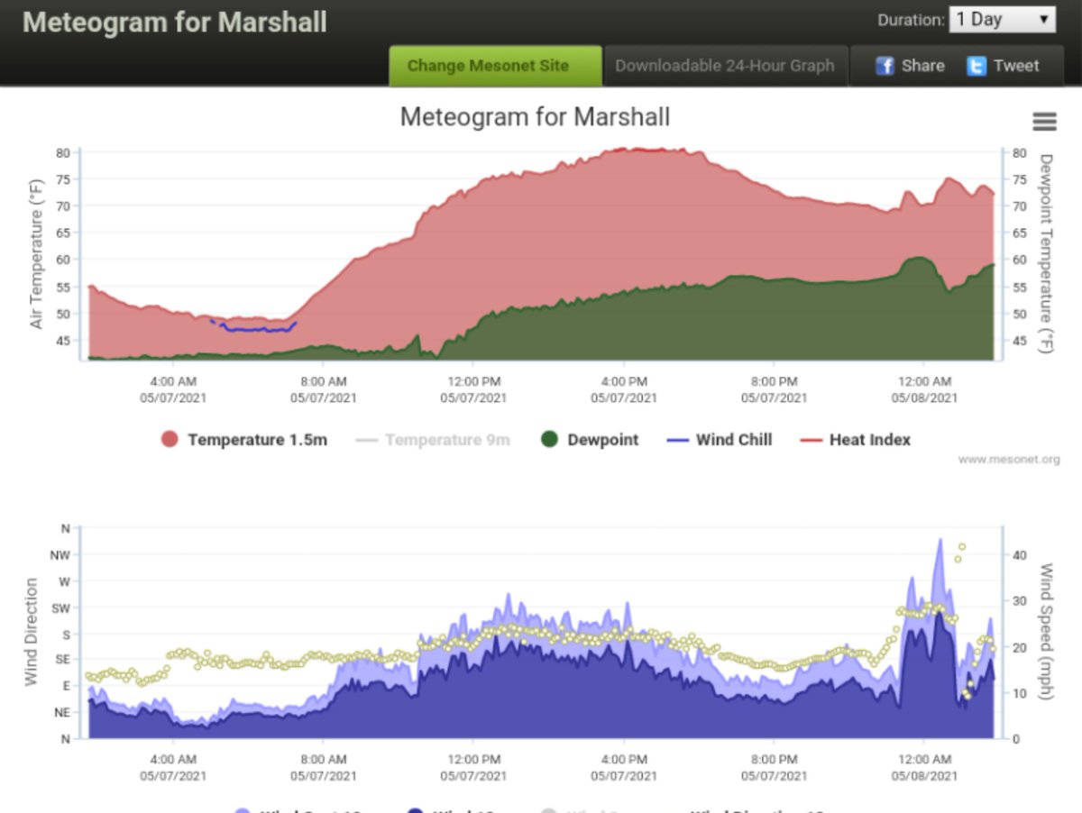Viewport: 1082px width, 813px height.
Task: Click the Air Temperature axis title
Action: (37, 254)
